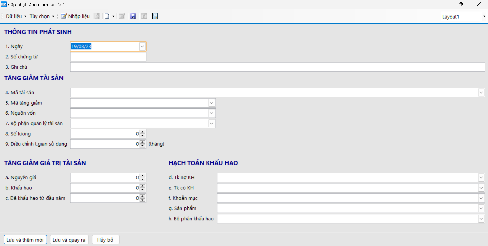Click the blue floppy disk save icon
The image size is (488, 246).
(133, 16)
